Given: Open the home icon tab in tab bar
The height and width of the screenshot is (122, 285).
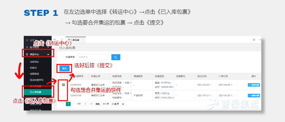Looking at the screenshot, I should click(x=62, y=40).
